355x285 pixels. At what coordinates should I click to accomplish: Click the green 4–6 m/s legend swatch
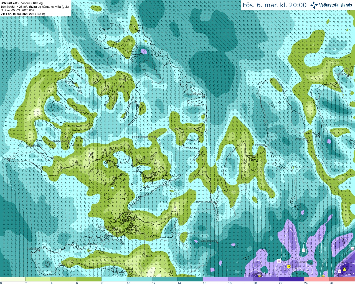pyautogui.click(x=64, y=279)
